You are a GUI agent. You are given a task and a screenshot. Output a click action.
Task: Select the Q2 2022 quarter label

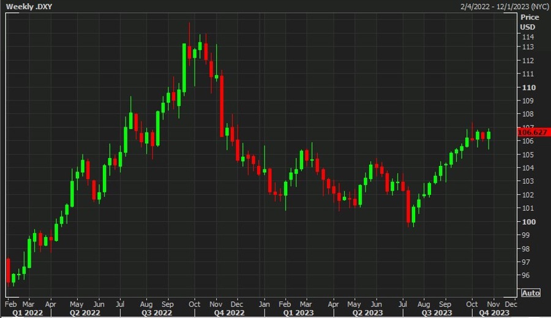tap(84, 312)
